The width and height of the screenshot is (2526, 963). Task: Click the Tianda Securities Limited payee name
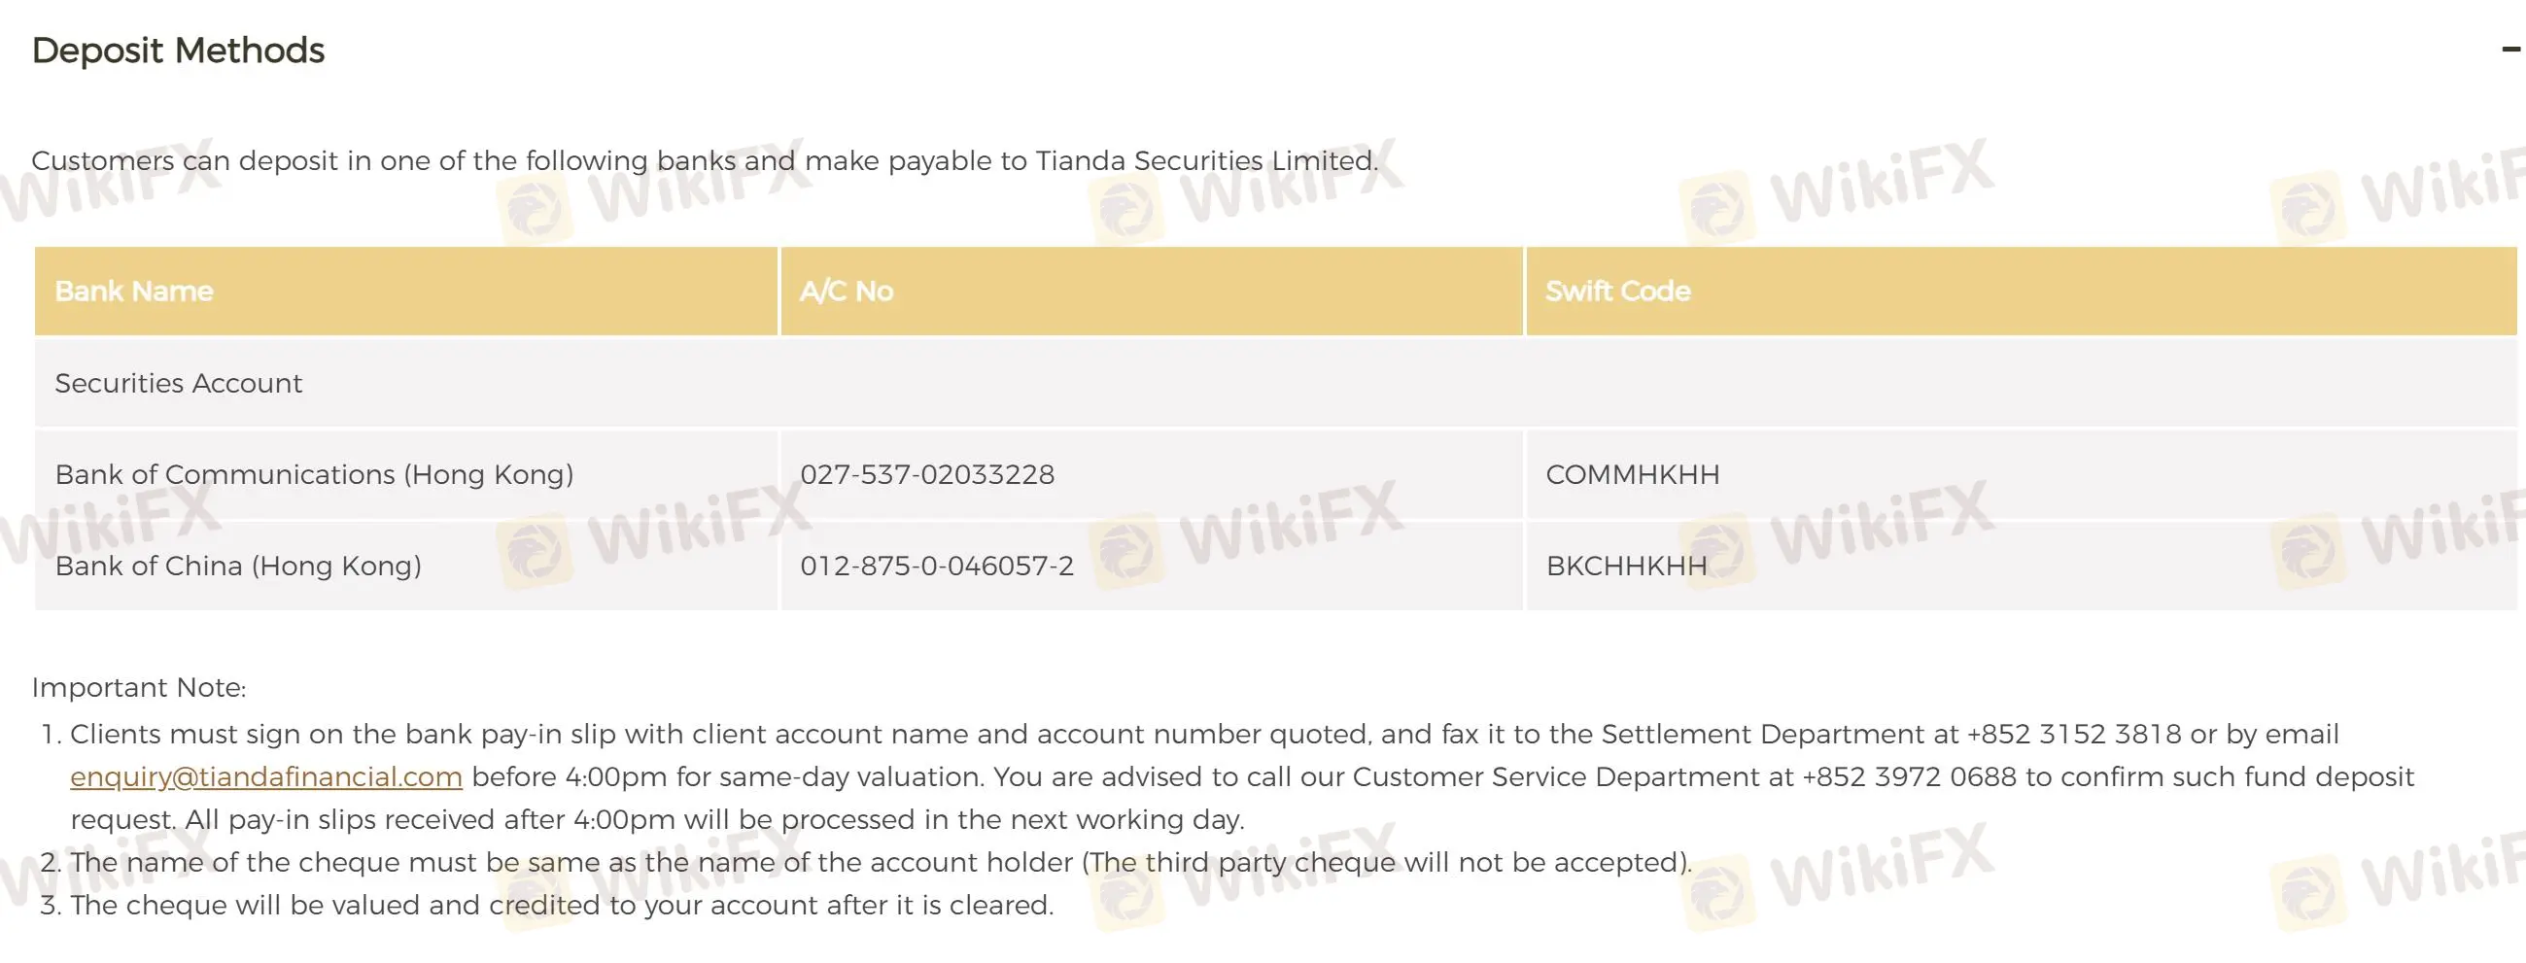click(x=1205, y=161)
